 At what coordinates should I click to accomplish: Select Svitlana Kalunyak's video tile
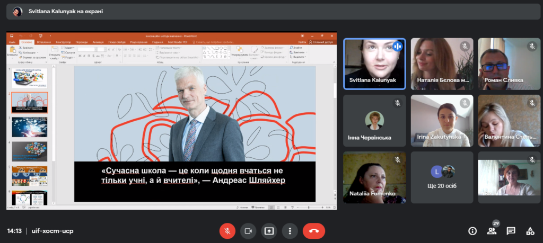(x=374, y=64)
